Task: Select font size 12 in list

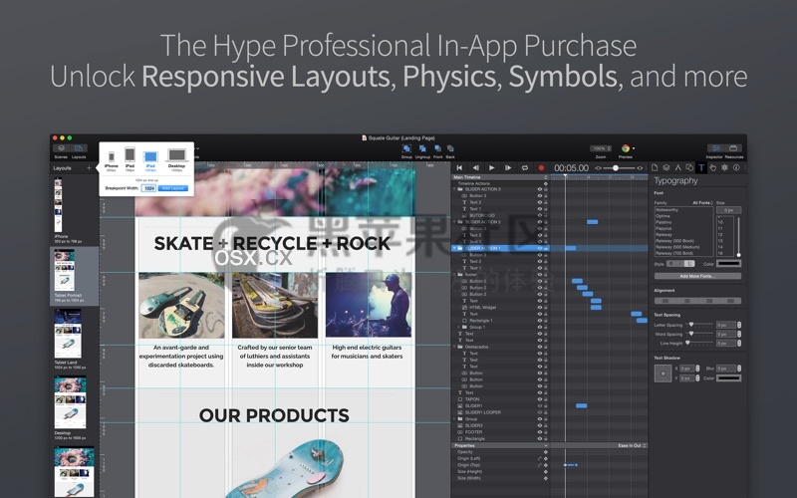Action: click(x=720, y=235)
